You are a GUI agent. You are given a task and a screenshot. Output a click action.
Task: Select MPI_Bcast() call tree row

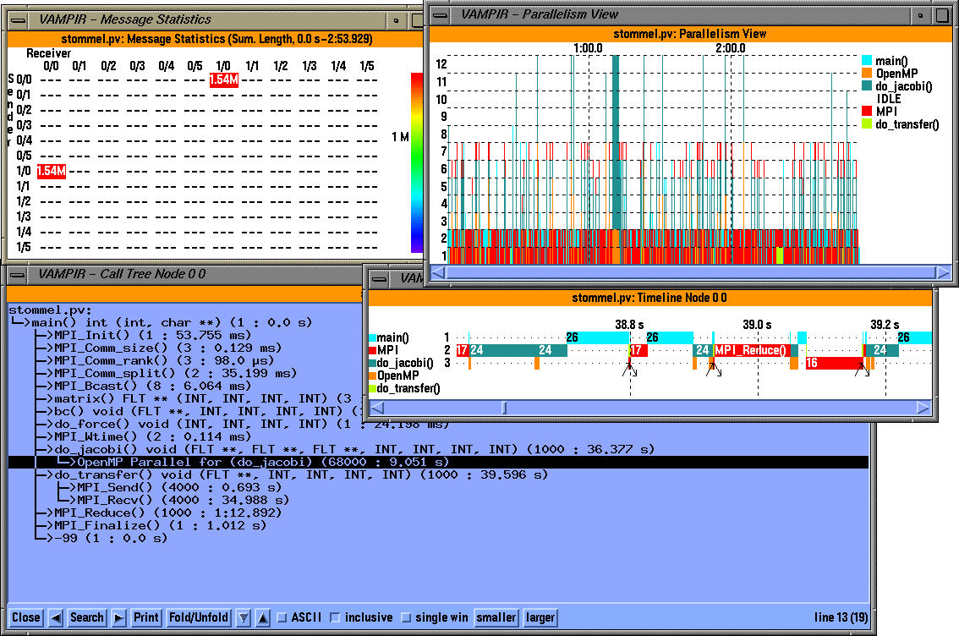click(153, 386)
